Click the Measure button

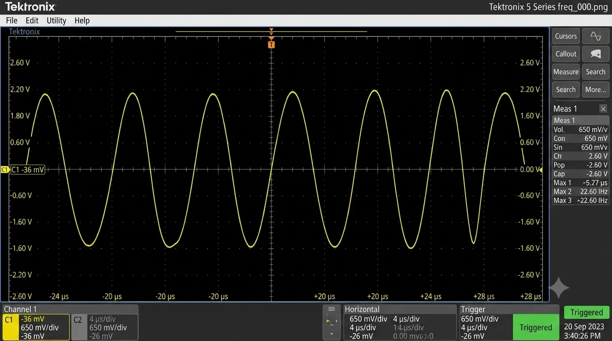click(566, 71)
